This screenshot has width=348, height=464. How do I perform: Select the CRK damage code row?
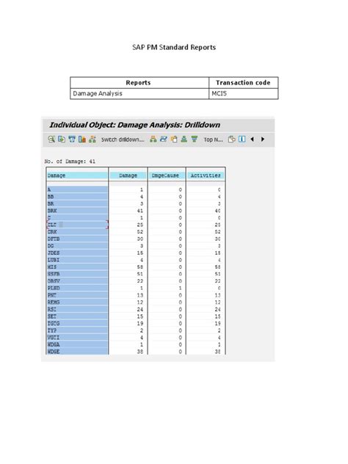[x=77, y=232]
